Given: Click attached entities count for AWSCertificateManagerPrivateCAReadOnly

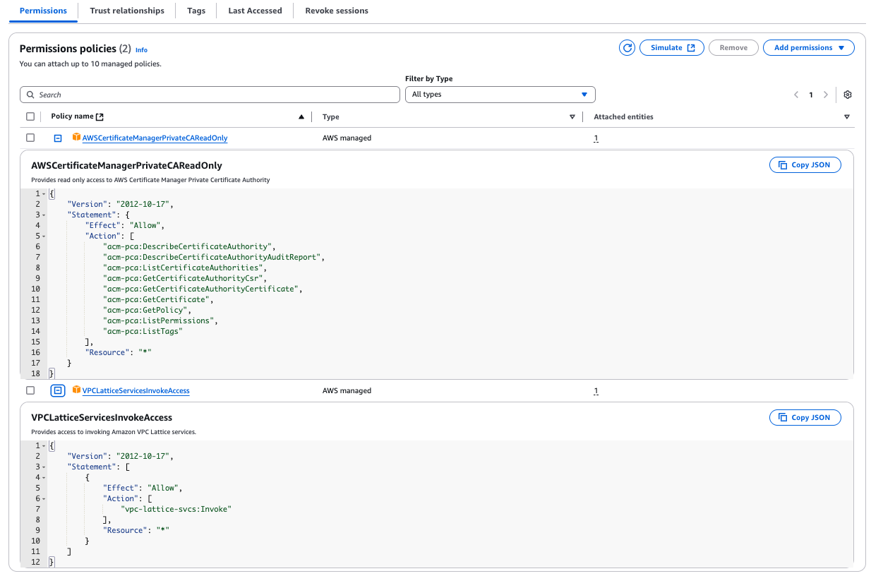Looking at the screenshot, I should coord(596,138).
